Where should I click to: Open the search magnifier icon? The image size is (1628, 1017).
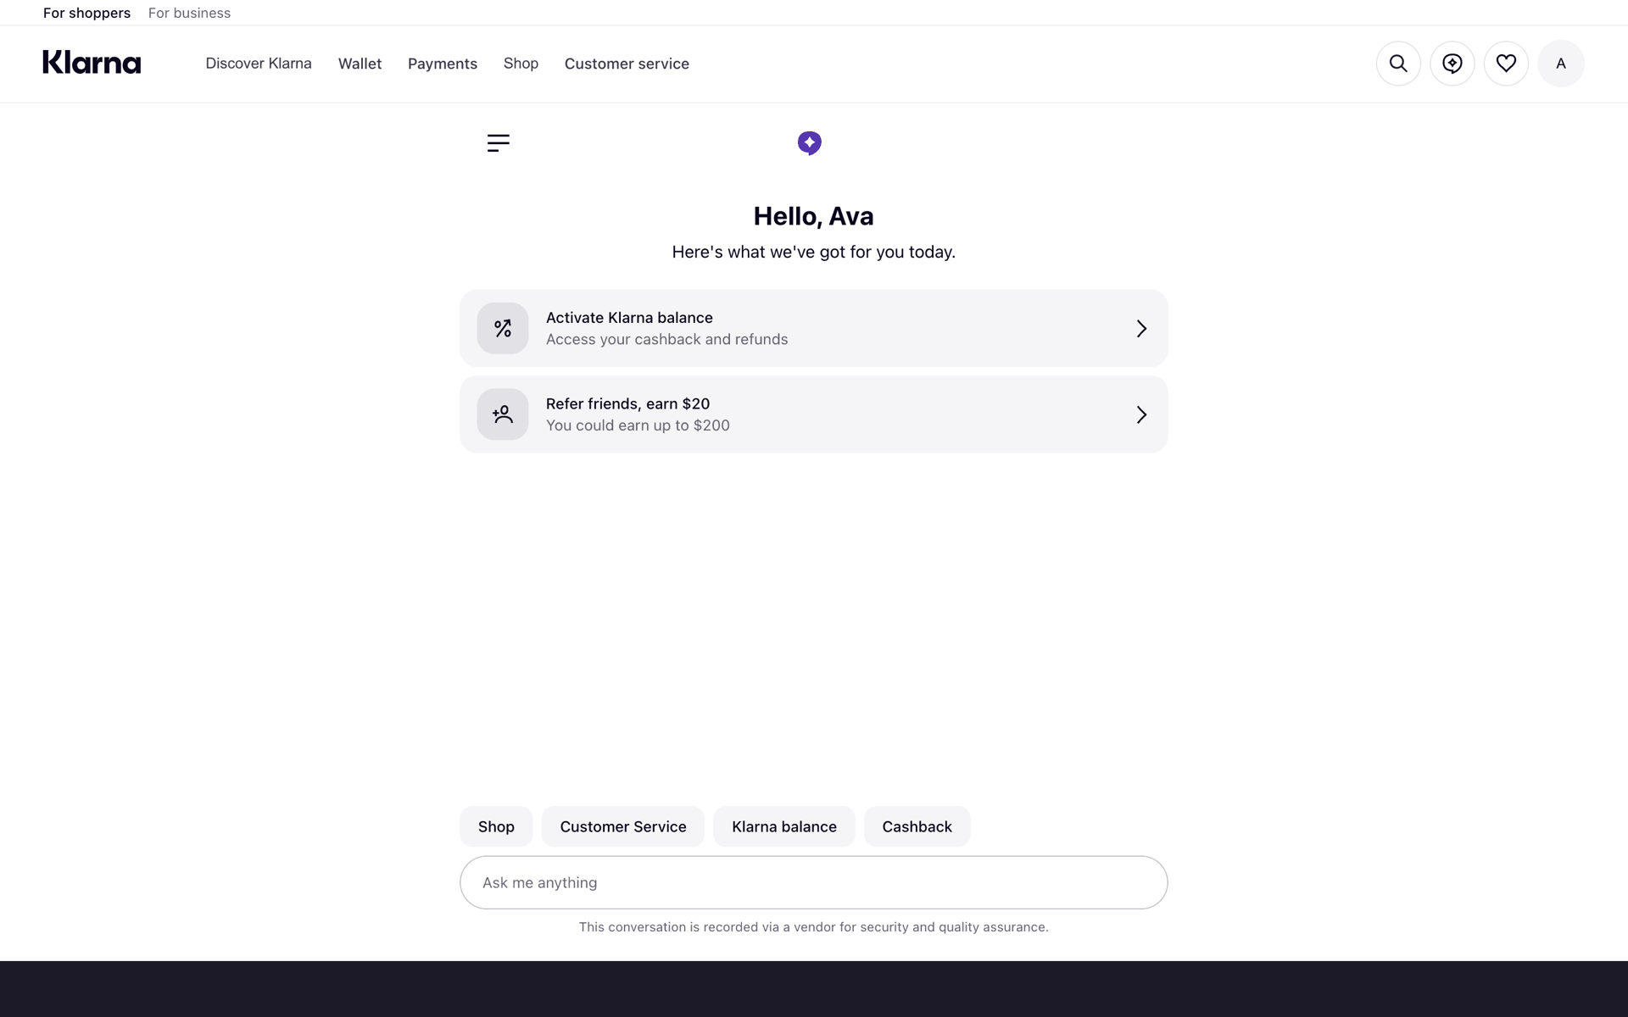[x=1398, y=64]
